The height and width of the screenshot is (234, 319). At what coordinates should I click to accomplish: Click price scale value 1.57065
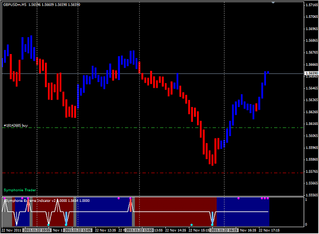click(x=312, y=17)
